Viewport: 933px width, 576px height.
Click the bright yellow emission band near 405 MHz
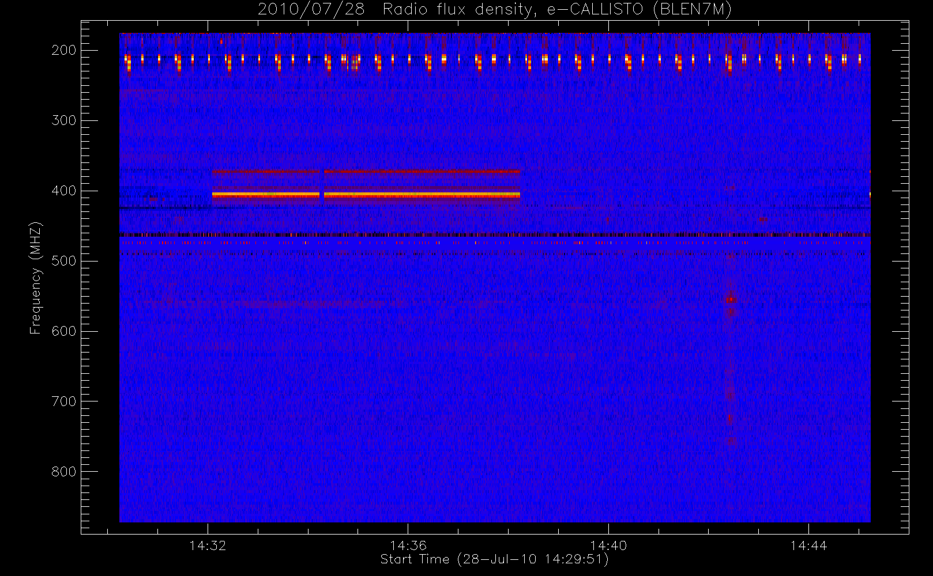click(x=366, y=195)
